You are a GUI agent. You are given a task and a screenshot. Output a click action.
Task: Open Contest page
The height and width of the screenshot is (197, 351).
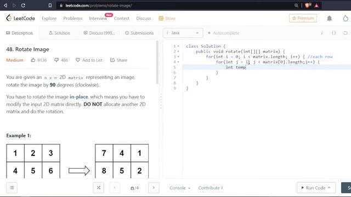[122, 18]
